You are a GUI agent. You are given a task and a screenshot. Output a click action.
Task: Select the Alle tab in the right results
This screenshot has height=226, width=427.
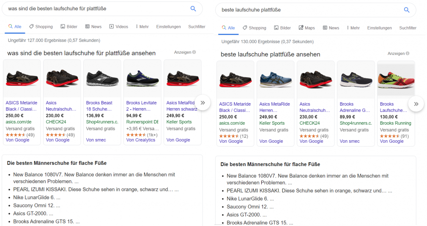pyautogui.click(x=228, y=28)
